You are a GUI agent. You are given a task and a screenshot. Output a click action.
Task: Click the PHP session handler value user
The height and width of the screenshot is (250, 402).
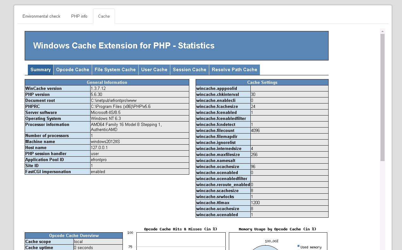click(x=95, y=153)
